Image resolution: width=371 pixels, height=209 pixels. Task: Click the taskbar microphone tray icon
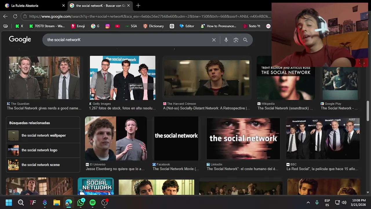coord(317,202)
